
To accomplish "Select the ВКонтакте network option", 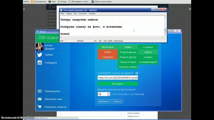I will tap(108, 47).
